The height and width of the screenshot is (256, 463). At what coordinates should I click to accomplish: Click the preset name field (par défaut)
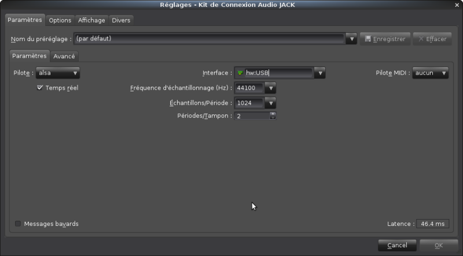coord(210,39)
